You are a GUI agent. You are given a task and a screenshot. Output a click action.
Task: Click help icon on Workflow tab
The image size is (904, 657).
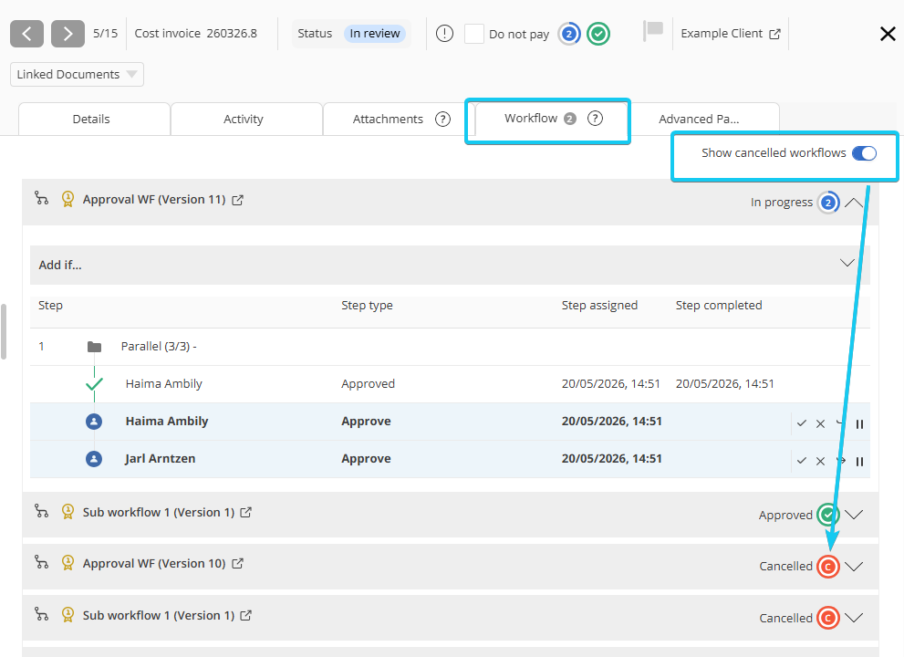click(x=595, y=119)
